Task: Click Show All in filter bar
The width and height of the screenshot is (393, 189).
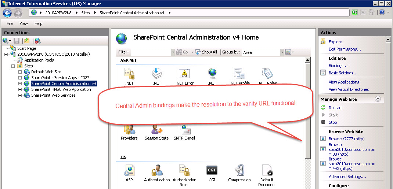Action: click(x=206, y=52)
